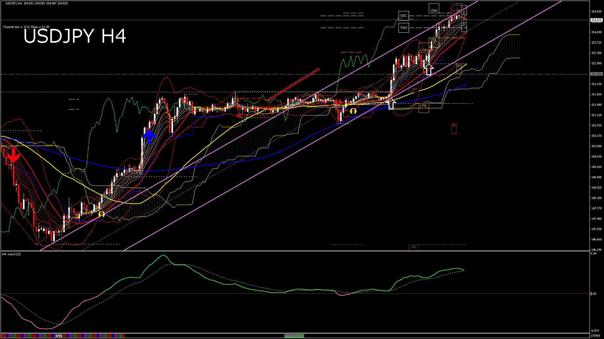604x339 pixels.
Task: Click the current price tag 154.525
Action: point(596,20)
